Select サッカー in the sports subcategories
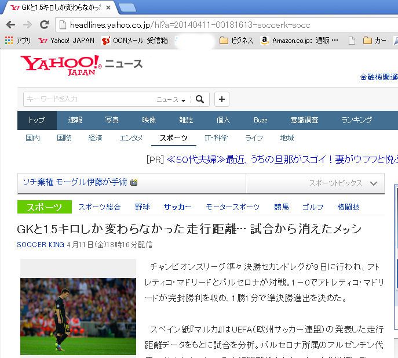 click(177, 207)
